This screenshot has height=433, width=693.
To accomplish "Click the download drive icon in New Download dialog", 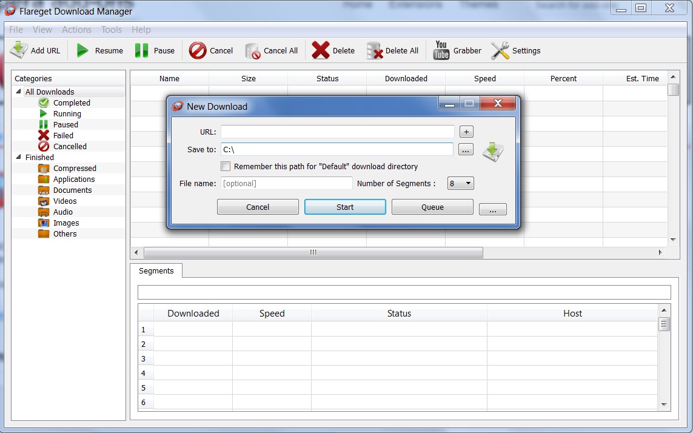I will (x=493, y=152).
